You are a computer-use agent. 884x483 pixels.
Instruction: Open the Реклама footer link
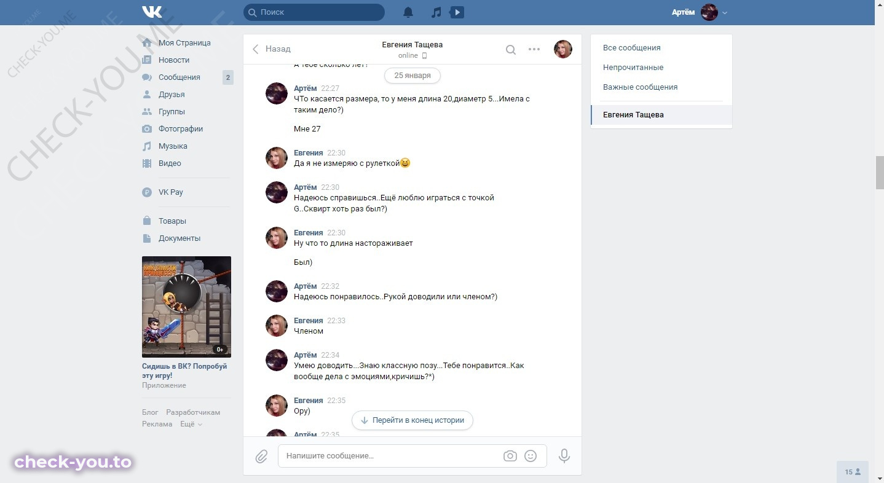pos(157,424)
